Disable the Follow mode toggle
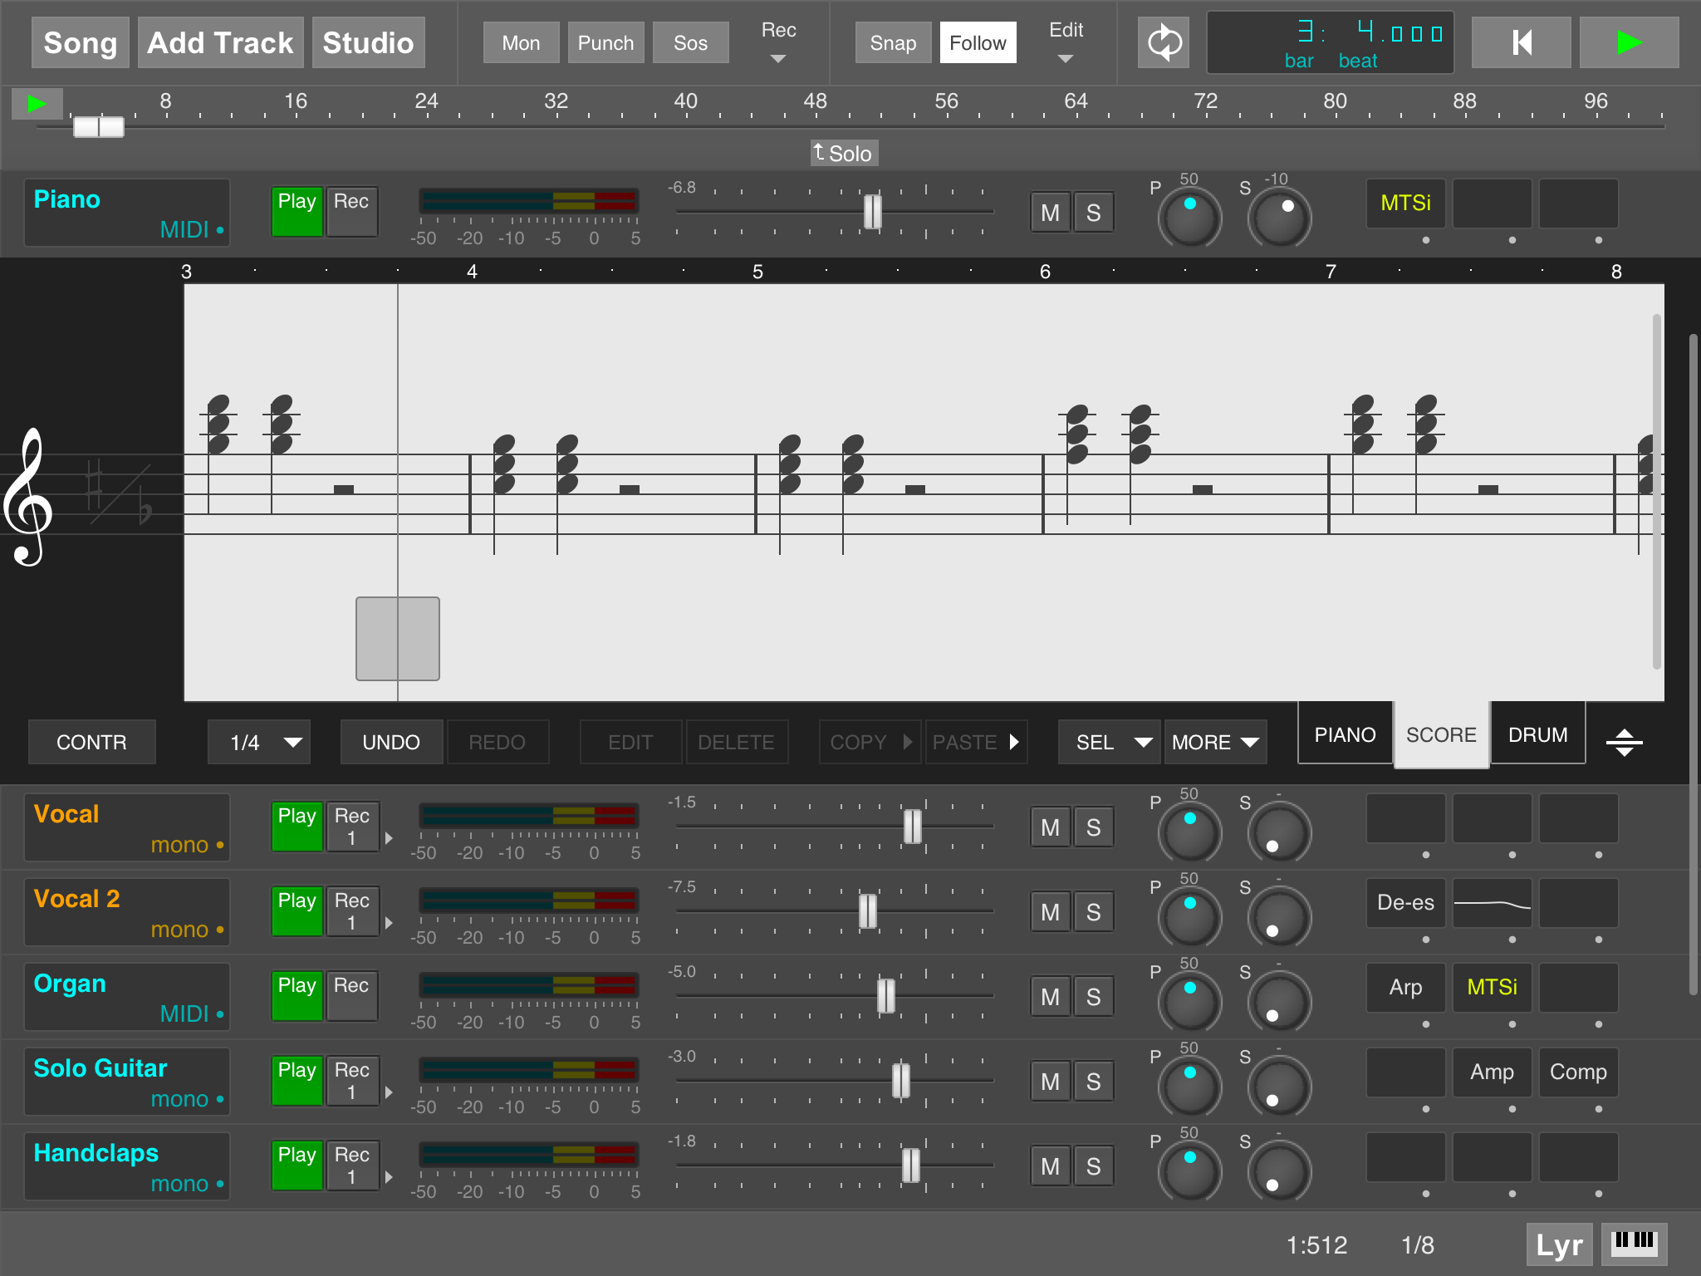 [978, 43]
